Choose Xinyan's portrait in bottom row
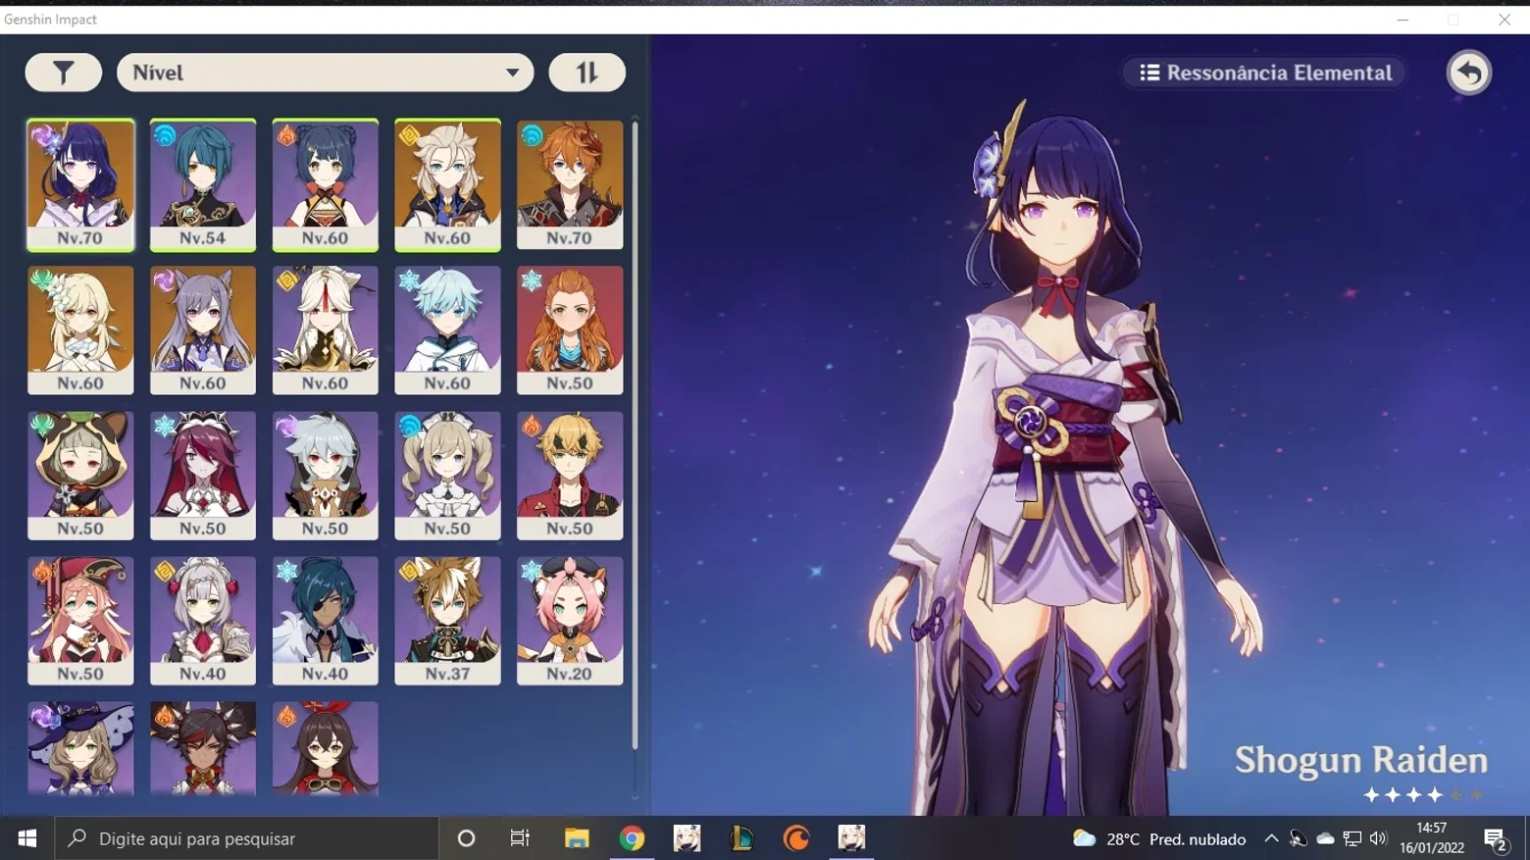1530x860 pixels. pos(203,748)
